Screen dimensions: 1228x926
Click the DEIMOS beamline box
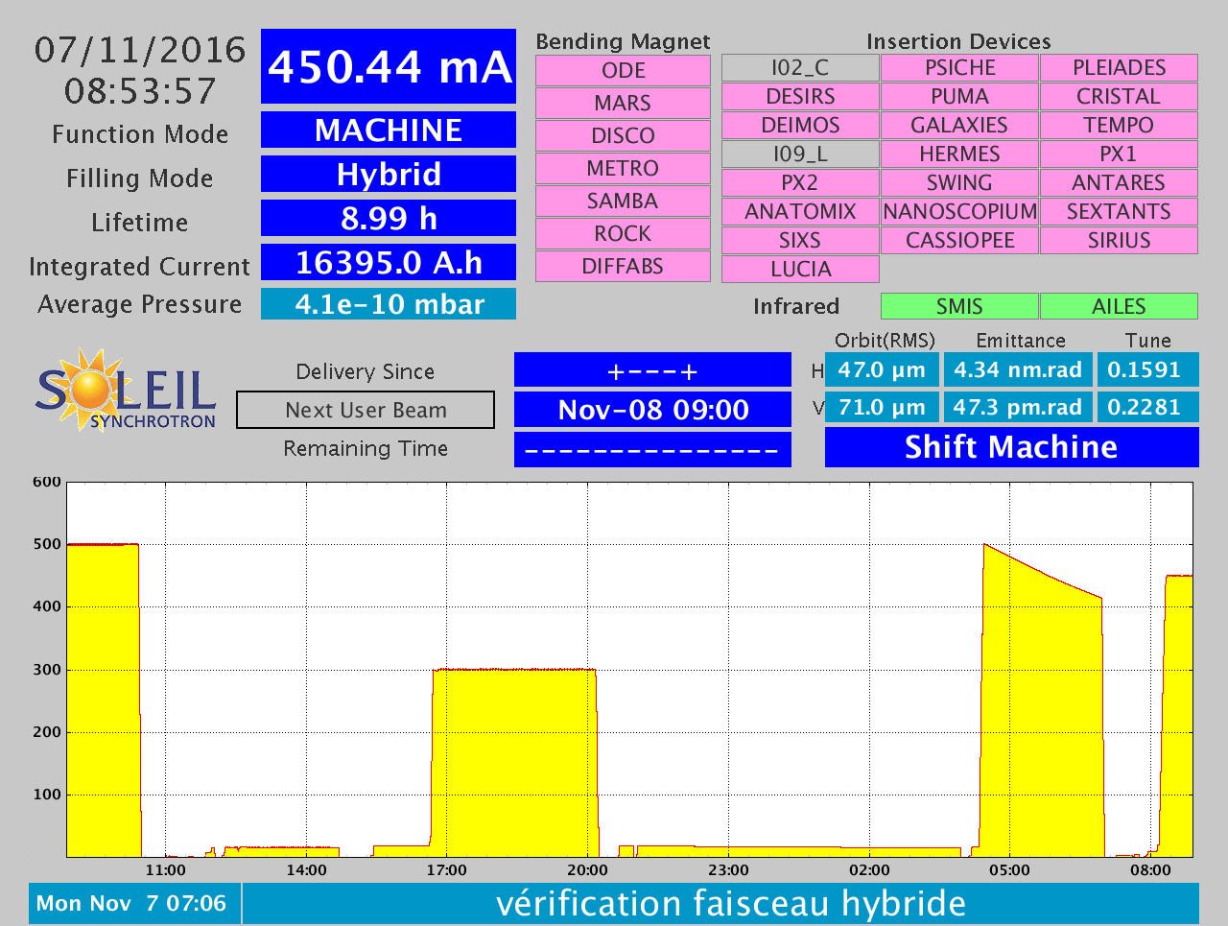pos(800,125)
